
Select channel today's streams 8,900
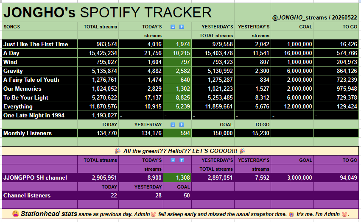pos(141,178)
